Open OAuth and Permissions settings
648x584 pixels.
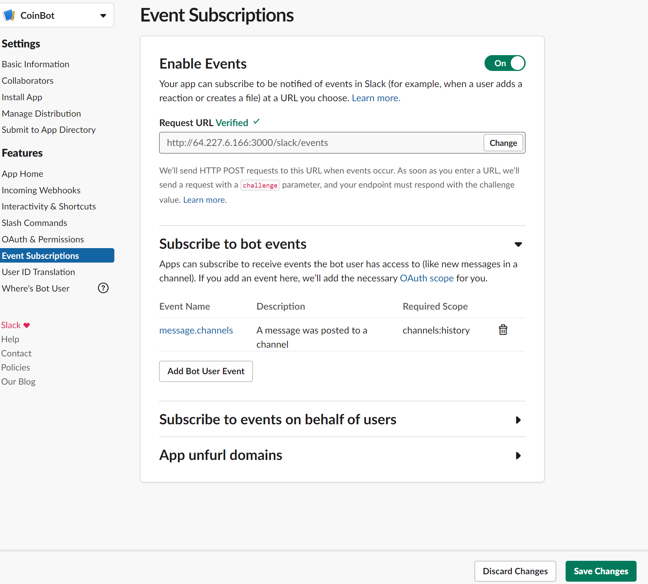pos(43,238)
